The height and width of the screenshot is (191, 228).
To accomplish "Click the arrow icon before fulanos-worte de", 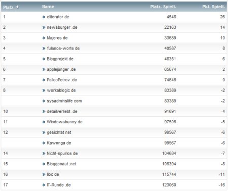I will coord(44,49).
